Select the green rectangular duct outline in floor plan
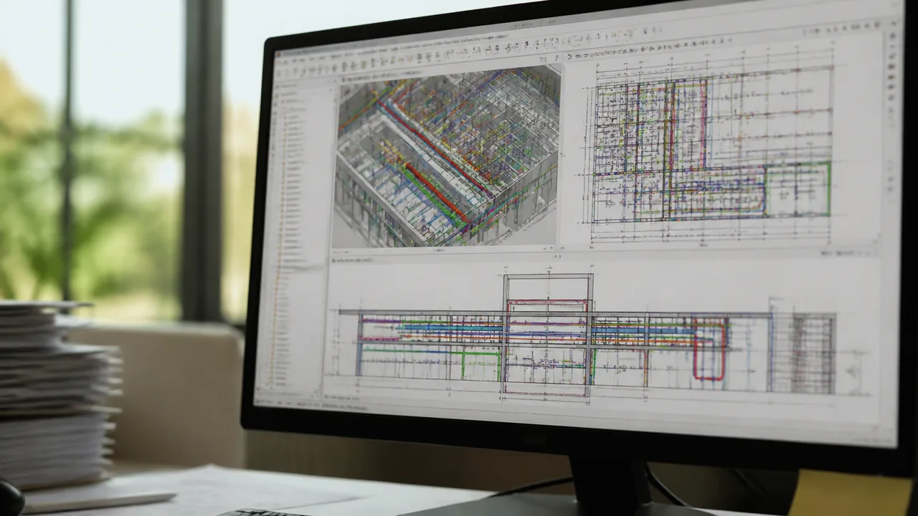918x516 pixels. point(798,188)
